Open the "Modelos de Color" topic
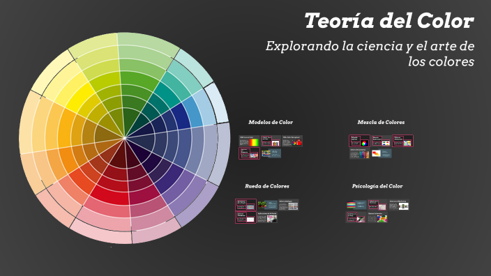Screen dimensions: 491x276 tap(271, 123)
